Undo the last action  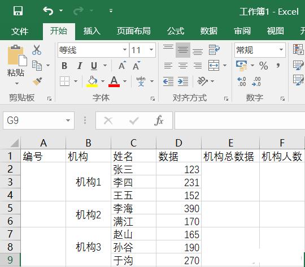point(48,11)
